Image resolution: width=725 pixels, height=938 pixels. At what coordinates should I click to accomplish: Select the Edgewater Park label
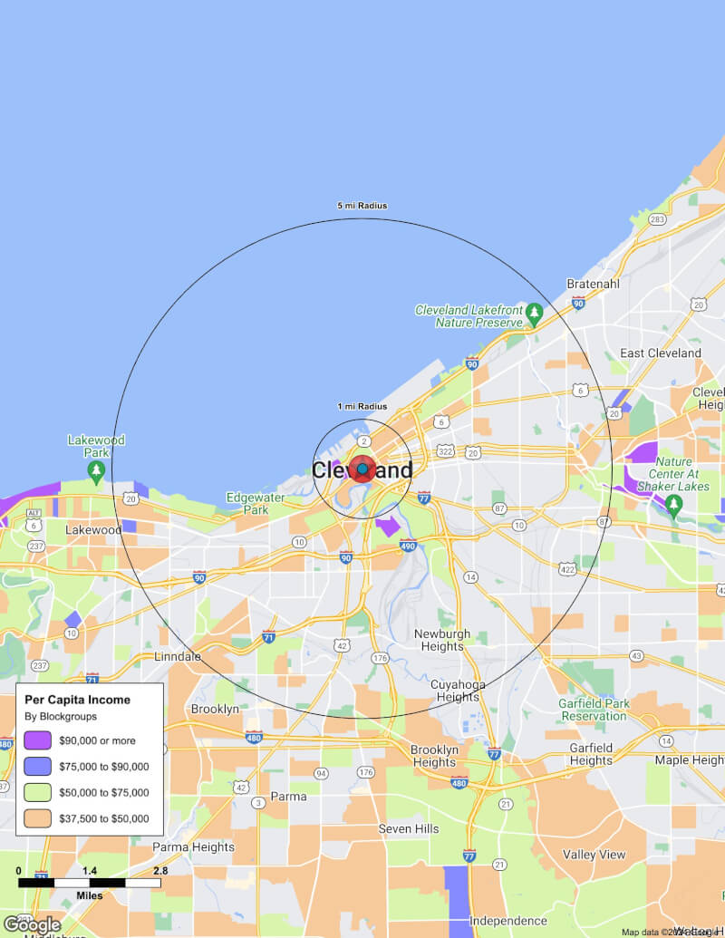pos(255,503)
